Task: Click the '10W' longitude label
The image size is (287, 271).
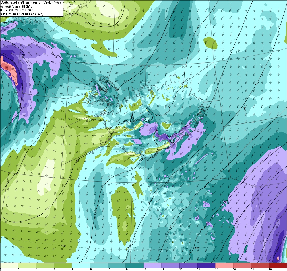Action: point(245,109)
